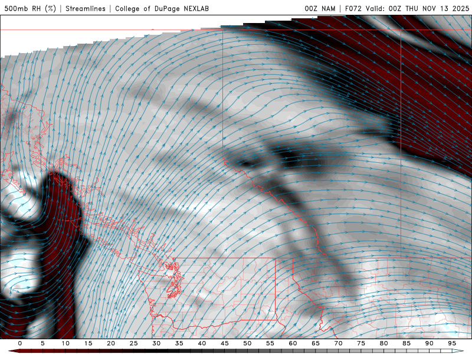Click the colorbar label "45"

225,343
